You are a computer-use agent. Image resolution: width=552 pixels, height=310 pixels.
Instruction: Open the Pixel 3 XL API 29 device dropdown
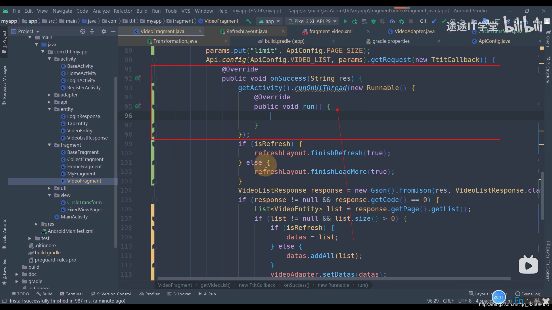click(x=313, y=21)
